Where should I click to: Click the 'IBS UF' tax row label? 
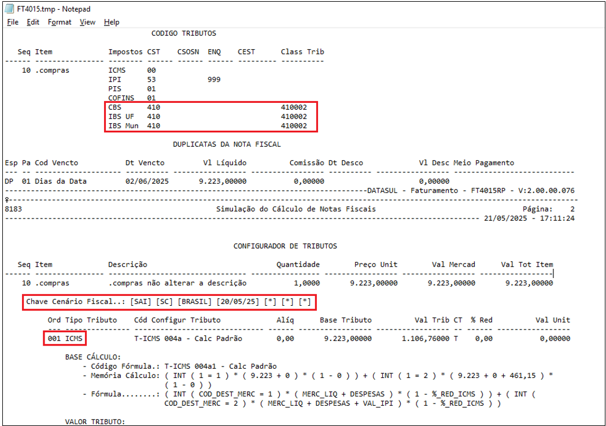(x=121, y=117)
